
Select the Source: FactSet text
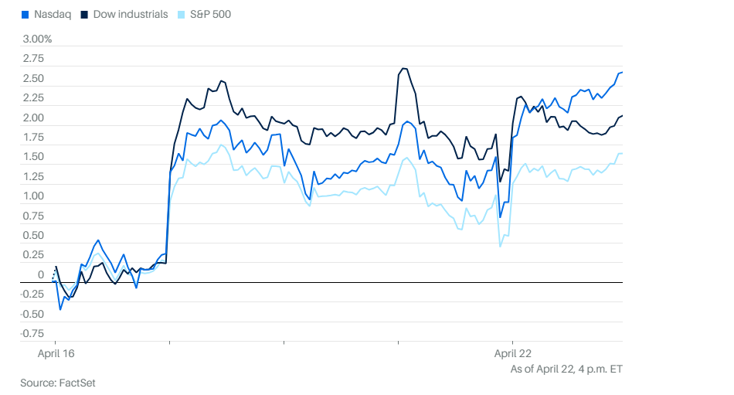tap(58, 383)
